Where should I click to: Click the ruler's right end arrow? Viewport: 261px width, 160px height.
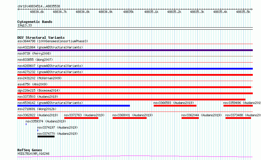pyautogui.click(x=252, y=9)
